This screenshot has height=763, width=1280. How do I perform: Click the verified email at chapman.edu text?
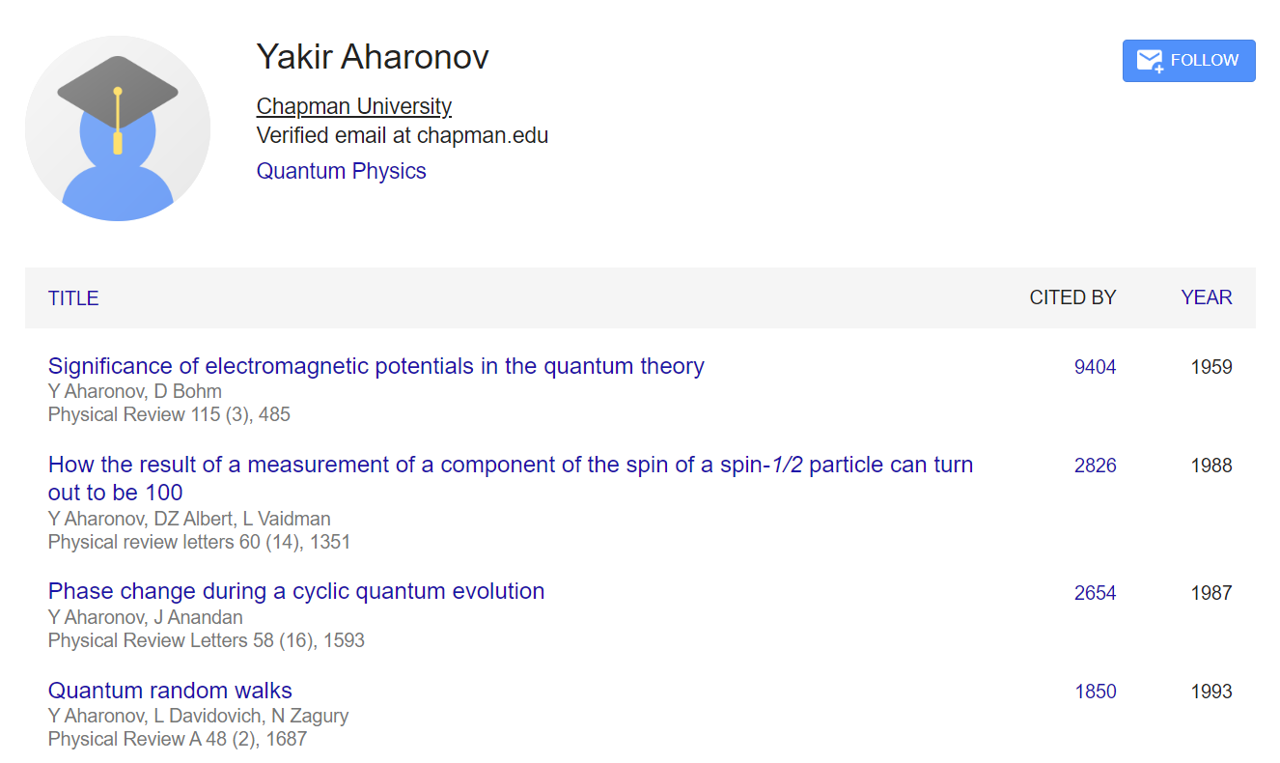[402, 135]
